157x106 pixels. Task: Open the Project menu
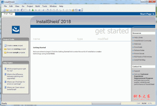pos(30,6)
